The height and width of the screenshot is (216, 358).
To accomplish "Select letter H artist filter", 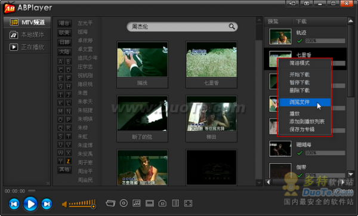I will pos(68,86).
